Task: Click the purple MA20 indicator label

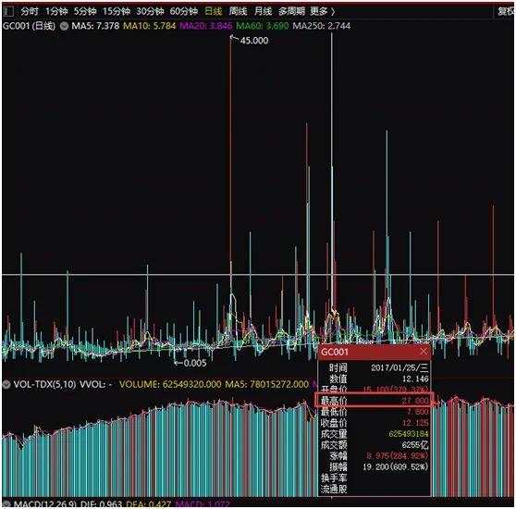Action: 206,26
